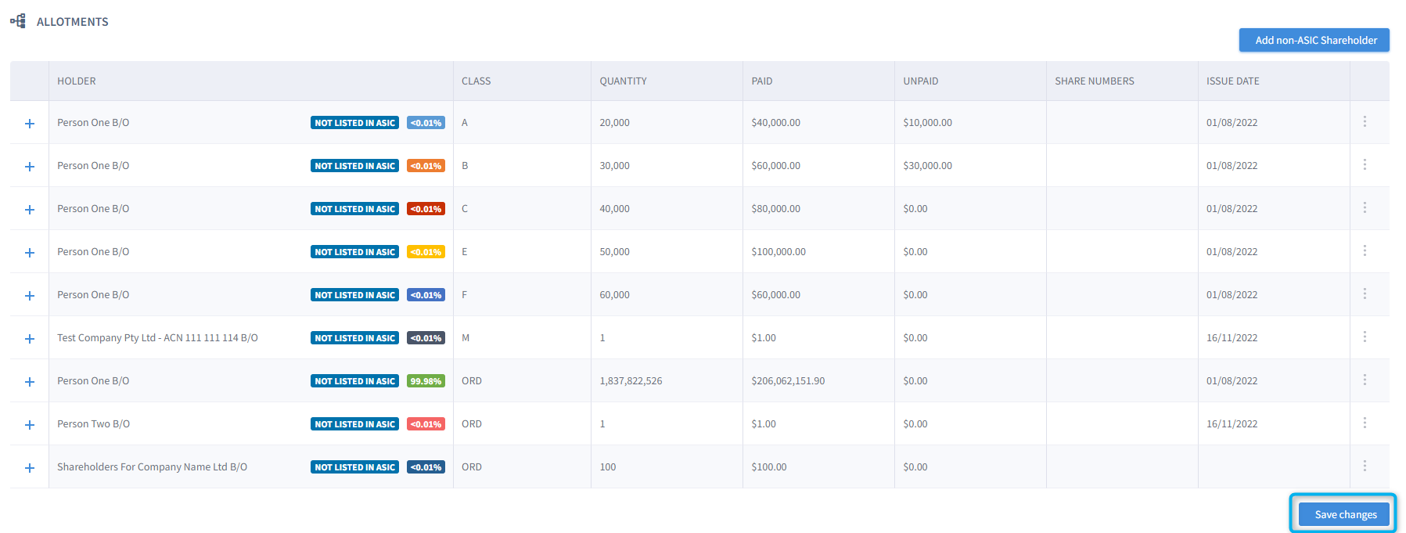Open options menu for 99.98% ORD row

coord(1365,380)
